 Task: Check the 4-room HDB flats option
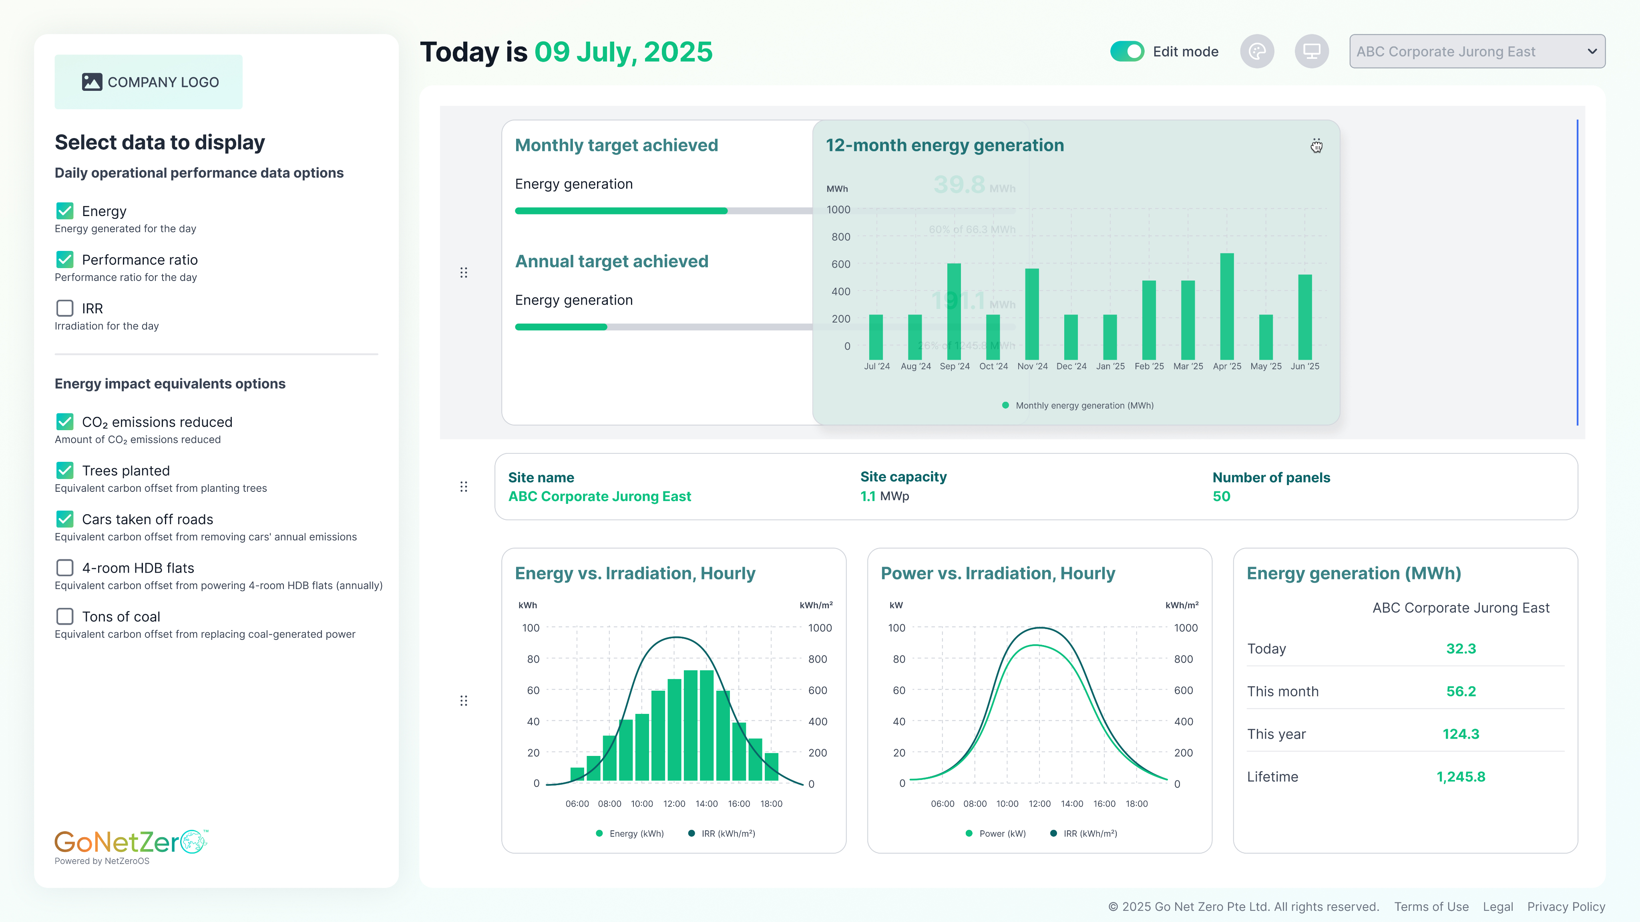tap(65, 567)
